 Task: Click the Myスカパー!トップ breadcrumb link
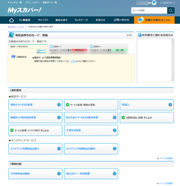16,27
